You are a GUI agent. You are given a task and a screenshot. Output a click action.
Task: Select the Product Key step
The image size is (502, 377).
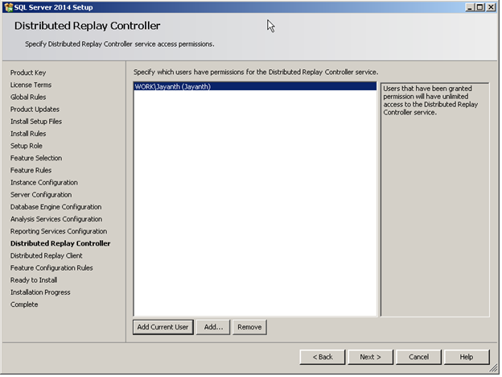click(28, 72)
